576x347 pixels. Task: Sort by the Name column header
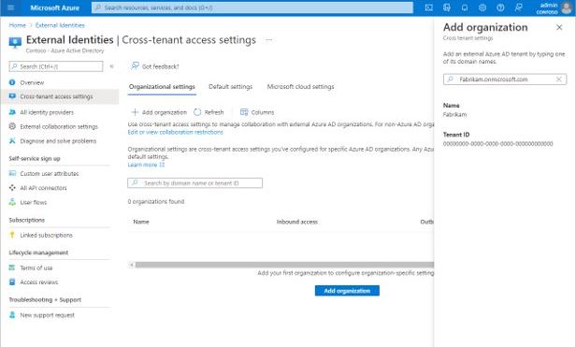tap(141, 222)
